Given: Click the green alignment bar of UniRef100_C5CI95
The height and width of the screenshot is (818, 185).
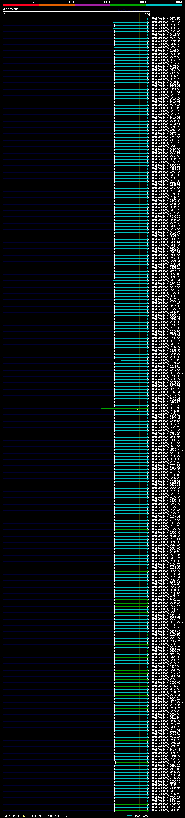Looking at the screenshot, I should coord(132,708).
